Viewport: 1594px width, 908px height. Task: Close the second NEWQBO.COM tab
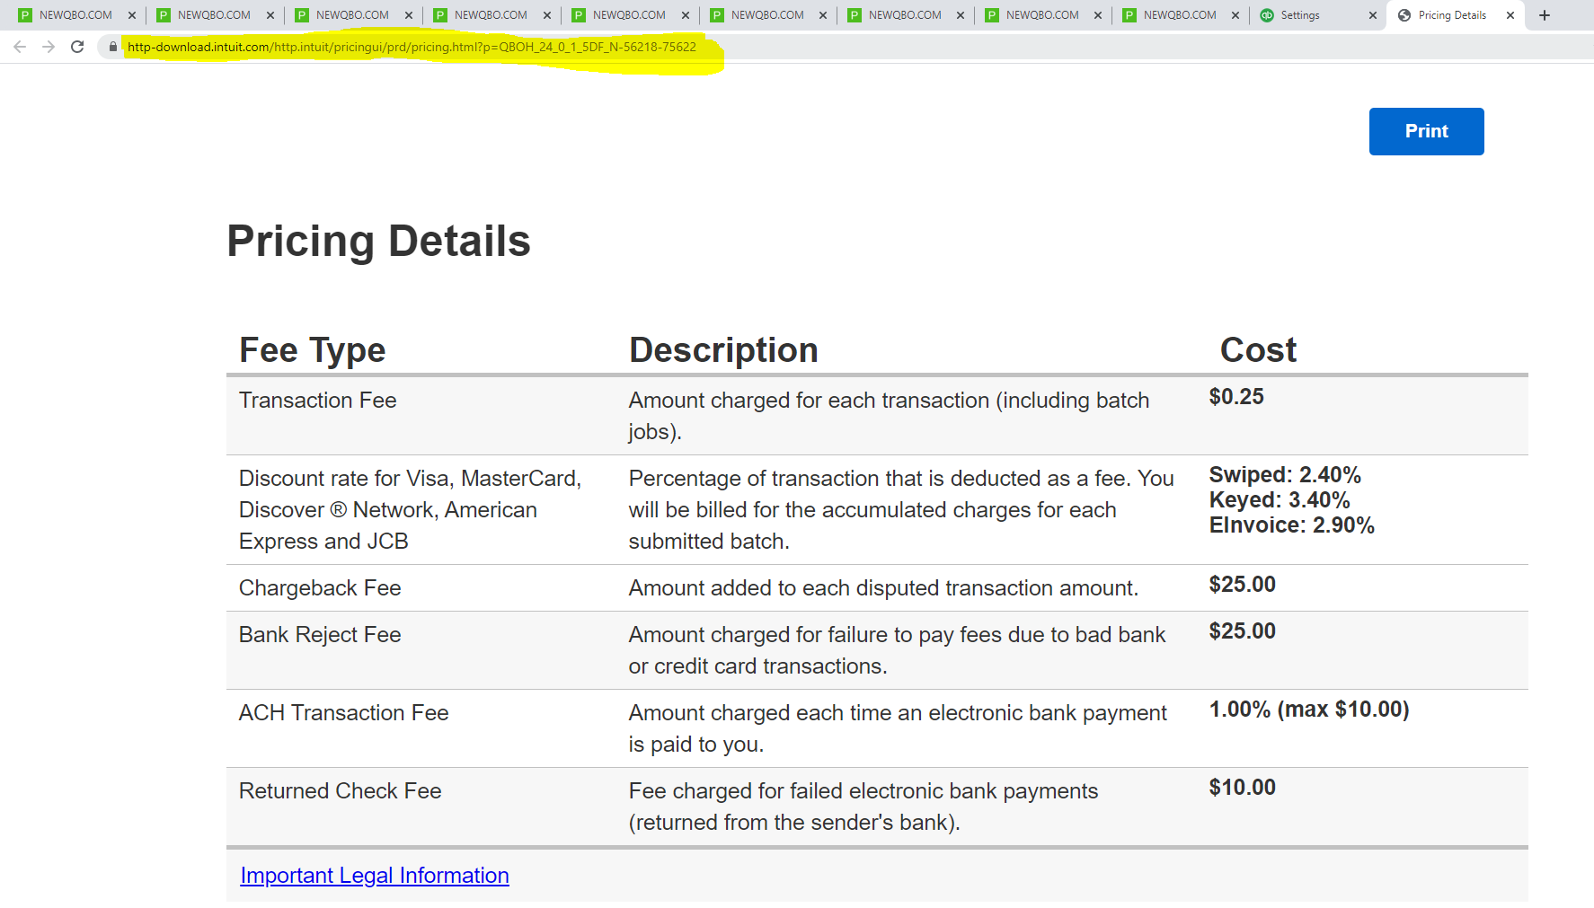(x=270, y=15)
